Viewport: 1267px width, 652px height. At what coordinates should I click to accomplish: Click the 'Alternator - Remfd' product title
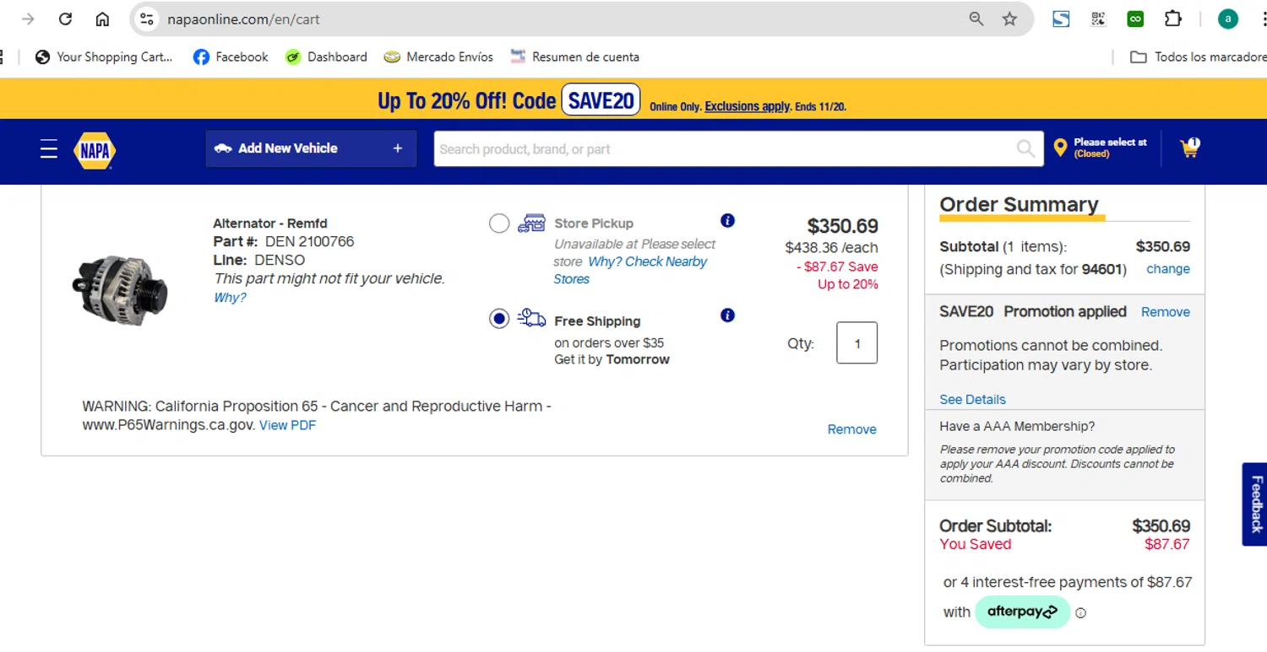click(270, 224)
